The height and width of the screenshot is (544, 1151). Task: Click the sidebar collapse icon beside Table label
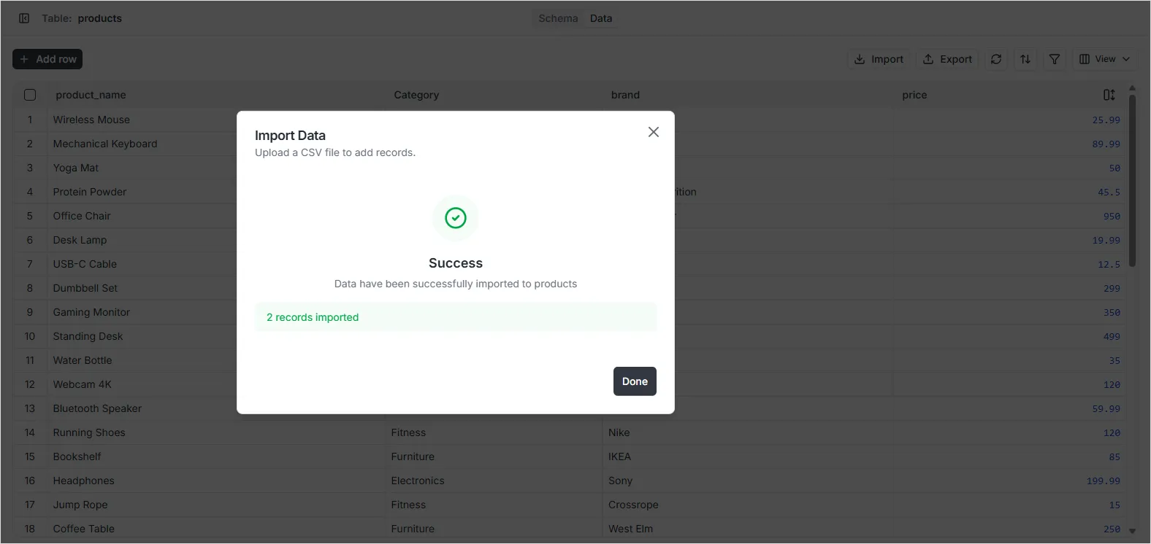pos(24,18)
